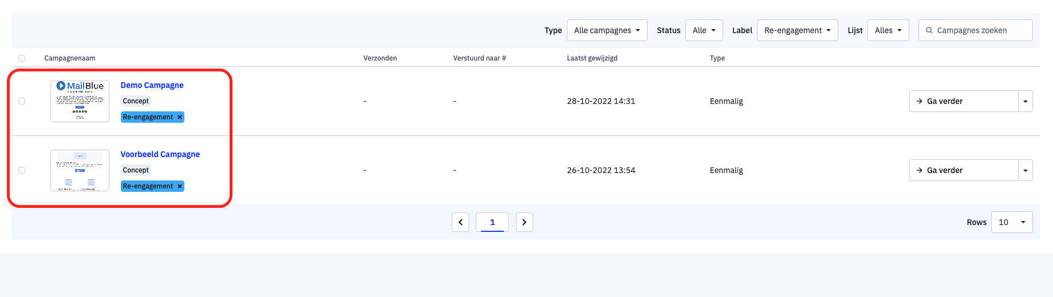Remove Re-engagement label from Demo Campagne
Image resolution: width=1053 pixels, height=297 pixels.
coord(180,117)
